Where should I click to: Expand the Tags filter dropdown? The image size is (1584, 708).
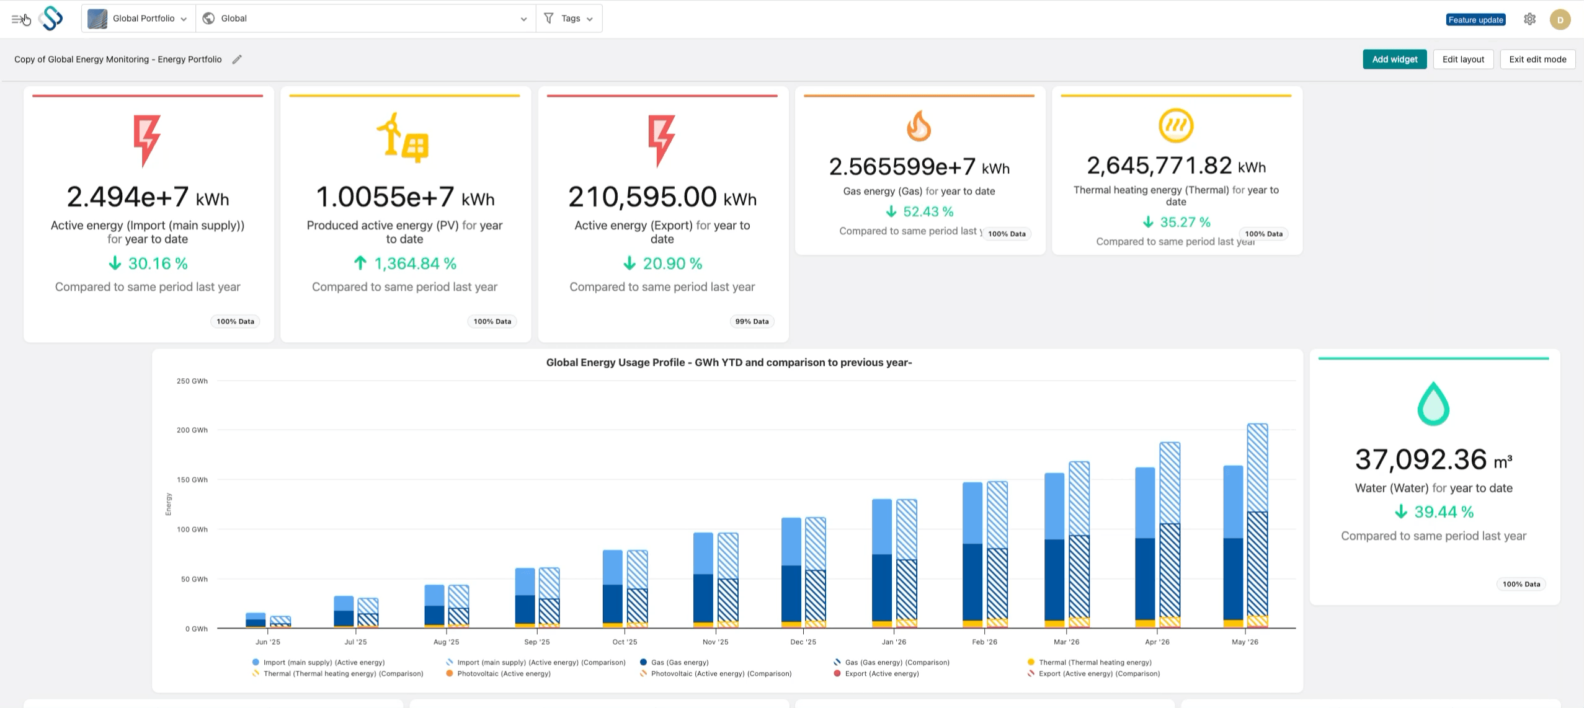coord(569,19)
